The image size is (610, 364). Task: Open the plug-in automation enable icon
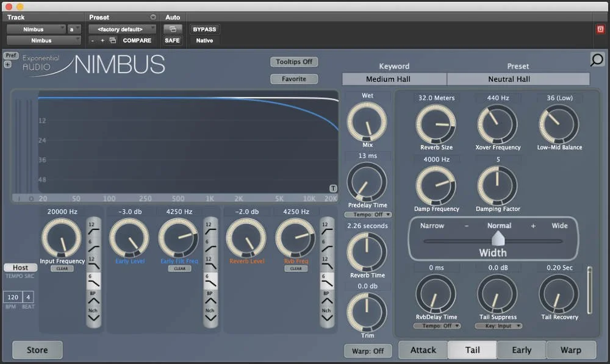(173, 29)
